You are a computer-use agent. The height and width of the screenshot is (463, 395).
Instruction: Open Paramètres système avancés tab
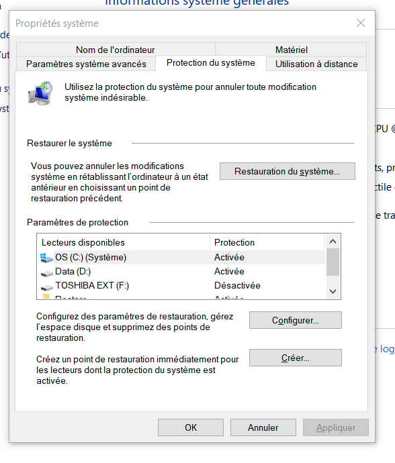[86, 64]
